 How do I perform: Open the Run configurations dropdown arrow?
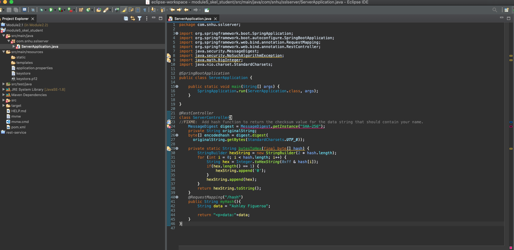pos(55,10)
